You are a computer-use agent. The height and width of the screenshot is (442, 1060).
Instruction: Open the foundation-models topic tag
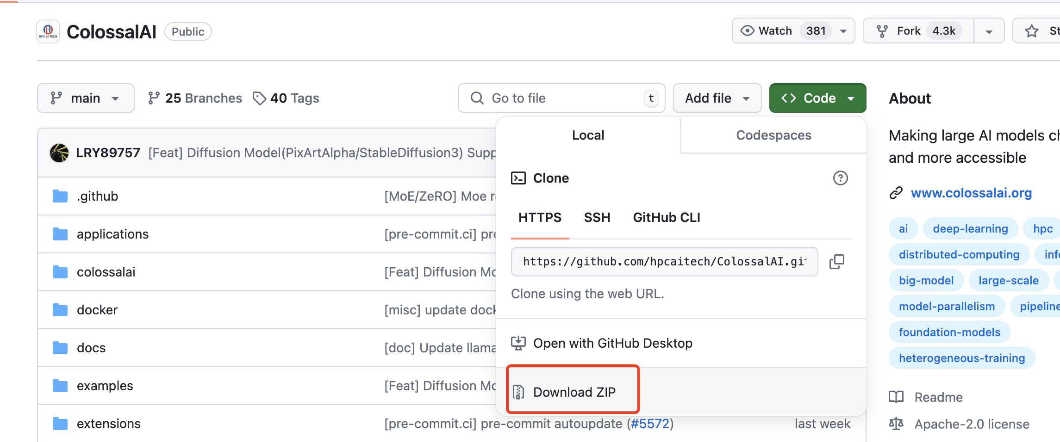click(949, 332)
